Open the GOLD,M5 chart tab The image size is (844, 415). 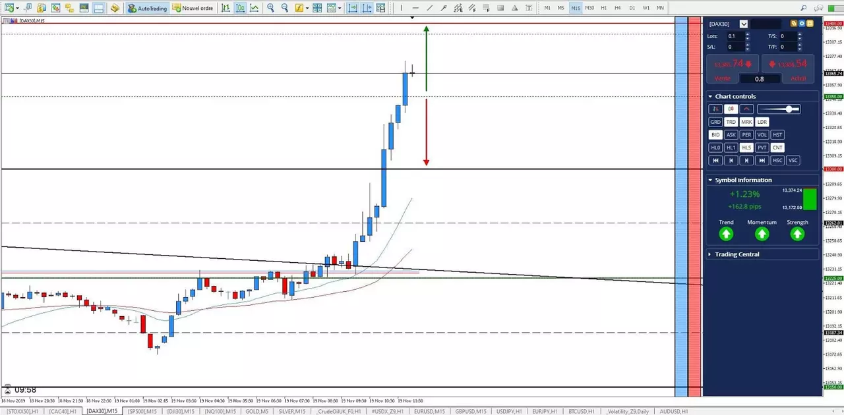pyautogui.click(x=256, y=411)
